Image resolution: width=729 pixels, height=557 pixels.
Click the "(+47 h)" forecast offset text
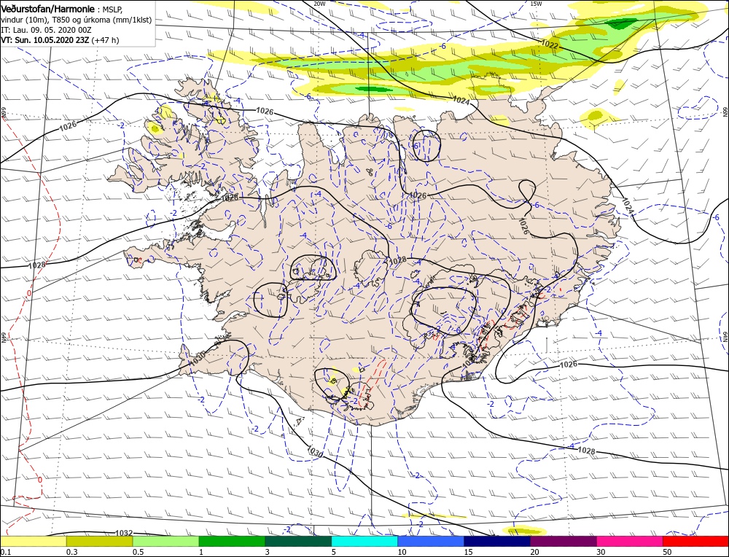pos(106,40)
